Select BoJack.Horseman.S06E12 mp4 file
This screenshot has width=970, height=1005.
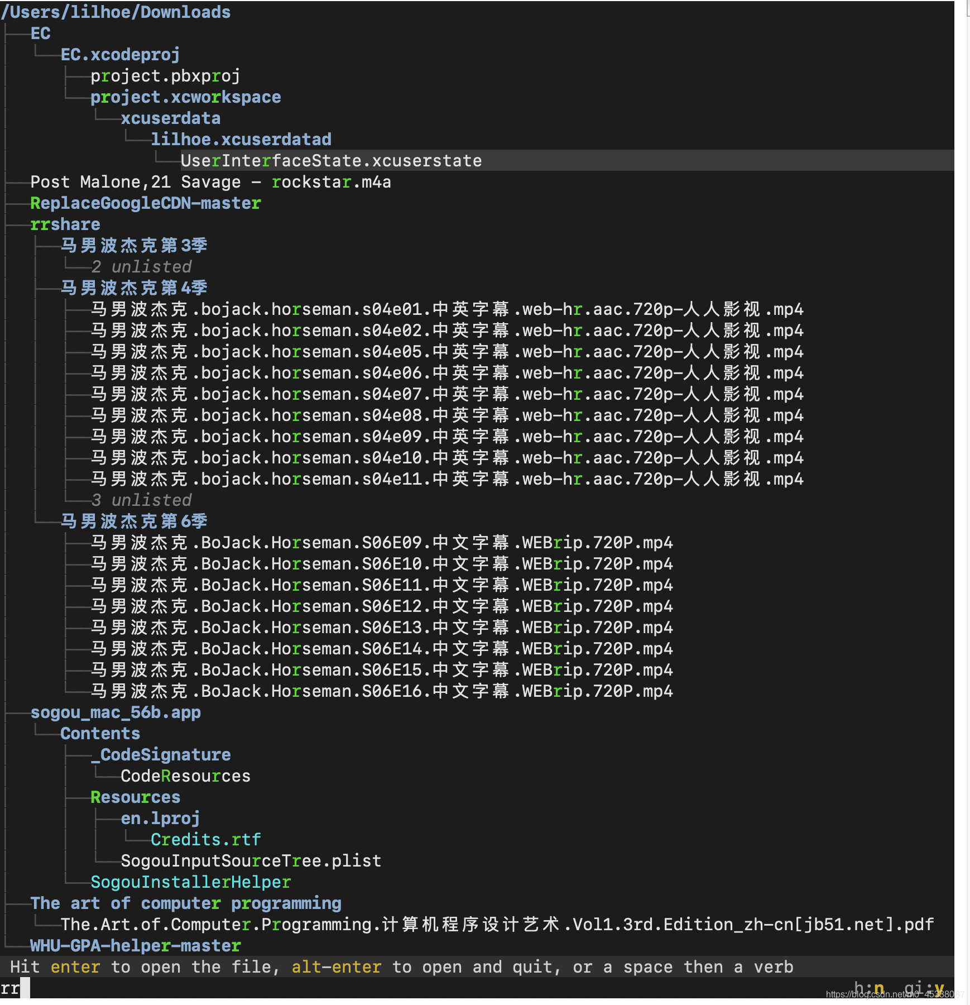pos(382,606)
